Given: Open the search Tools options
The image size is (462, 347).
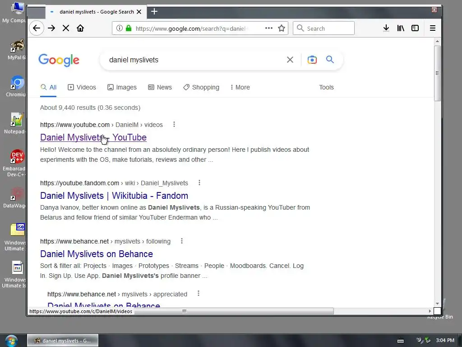Looking at the screenshot, I should 326,87.
